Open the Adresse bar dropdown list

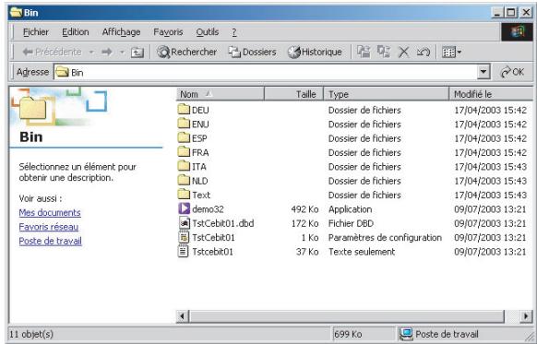click(x=483, y=72)
